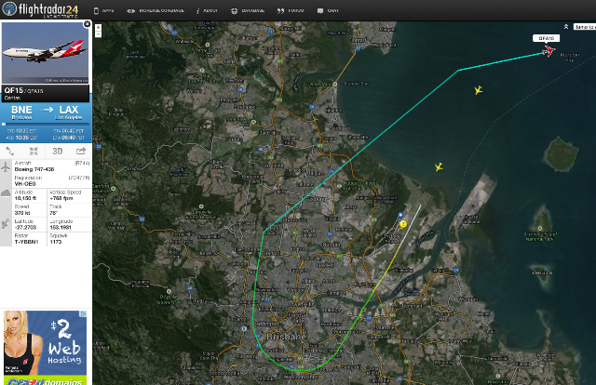Zoom in the map with plus

click(x=98, y=28)
